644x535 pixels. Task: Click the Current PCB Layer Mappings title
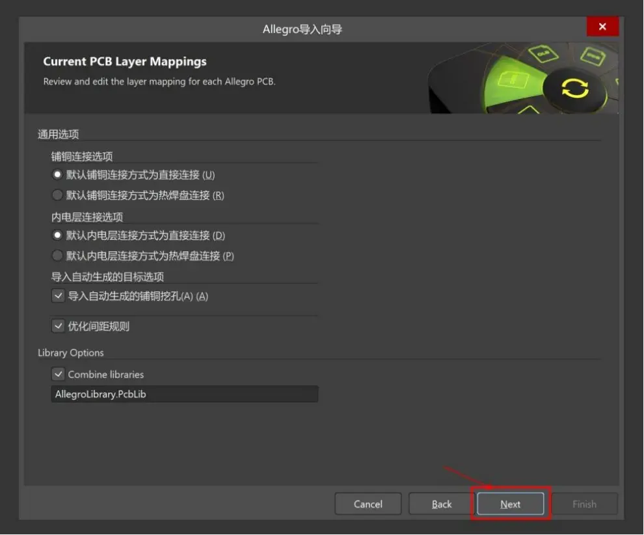point(125,62)
